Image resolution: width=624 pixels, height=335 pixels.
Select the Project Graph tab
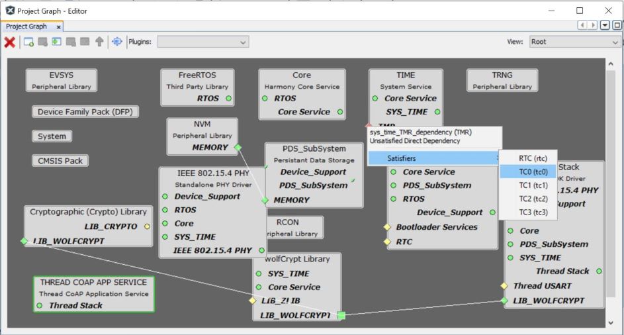coord(27,26)
